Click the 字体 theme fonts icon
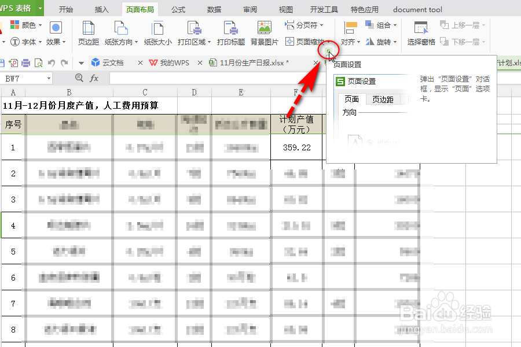 [x=15, y=42]
